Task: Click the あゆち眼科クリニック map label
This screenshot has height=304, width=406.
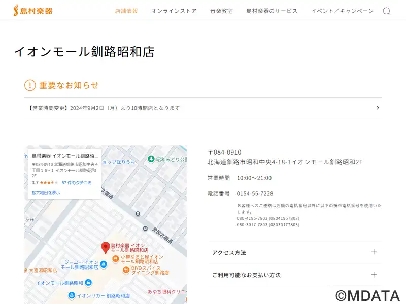Action: coord(167,292)
